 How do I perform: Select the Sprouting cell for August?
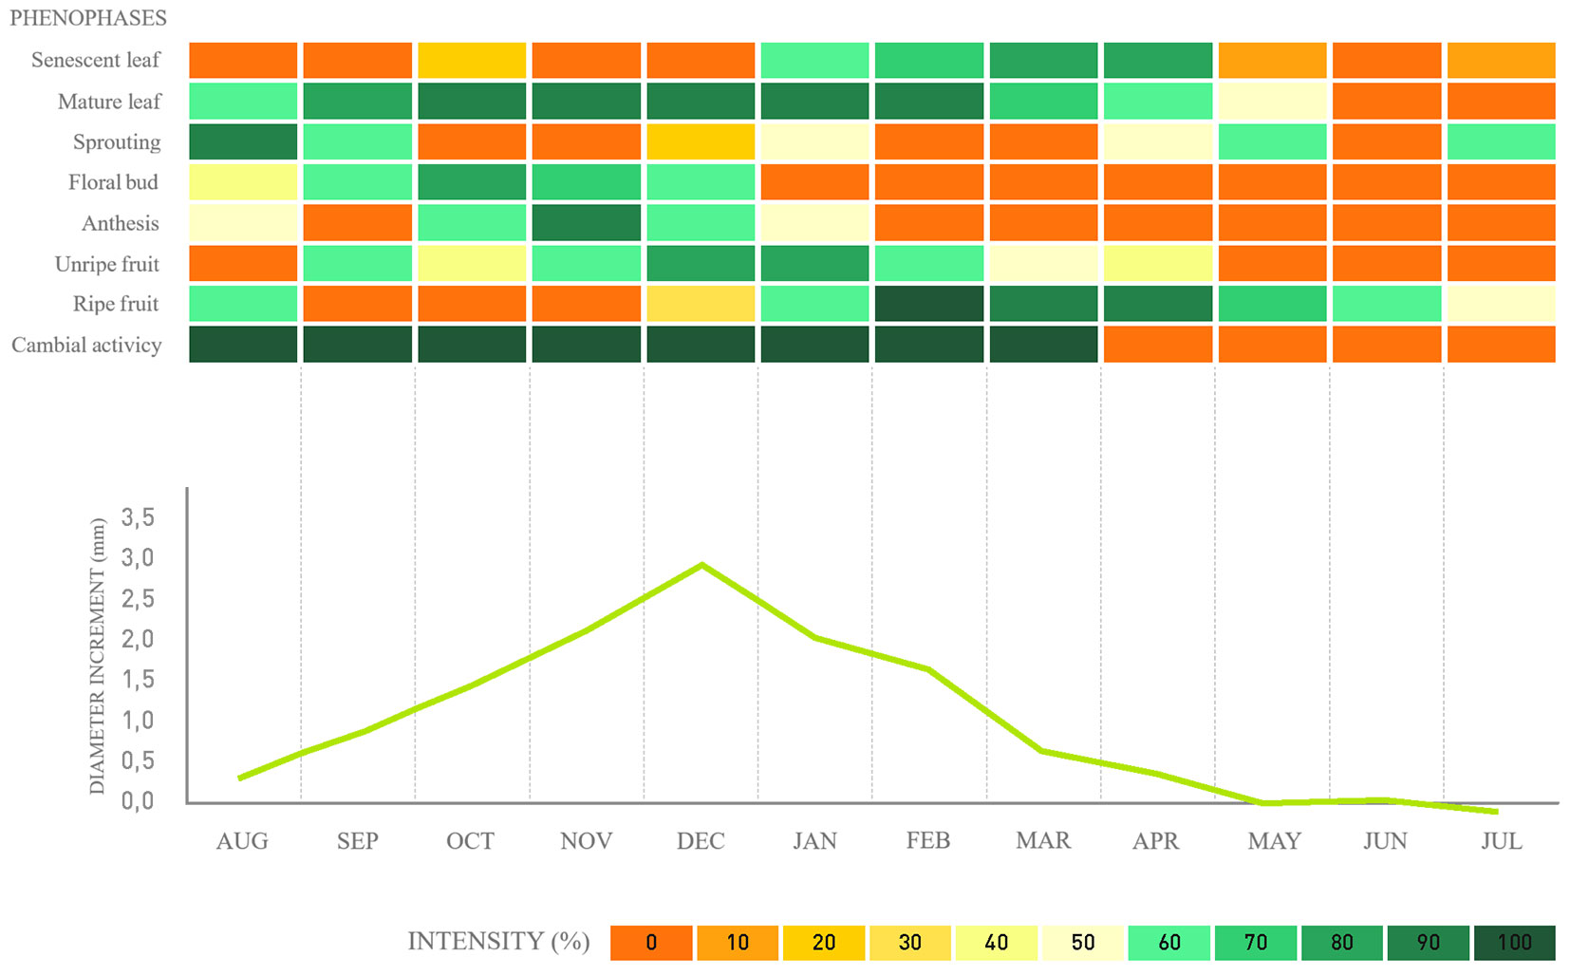243,141
